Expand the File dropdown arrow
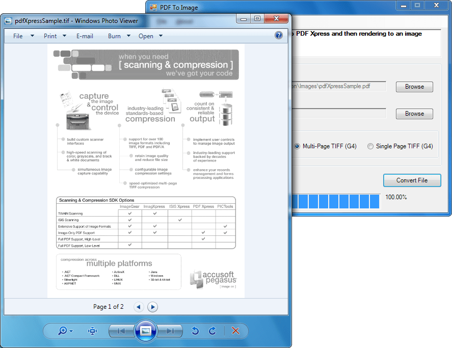Viewport: 452px width, 348px height. click(x=32, y=36)
